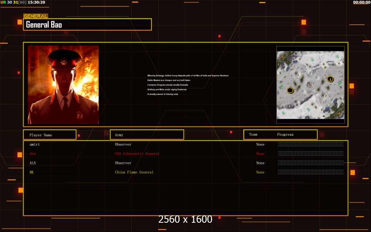This screenshot has width=371, height=232.
Task: Click red player name 'dts'
Action: 32,154
